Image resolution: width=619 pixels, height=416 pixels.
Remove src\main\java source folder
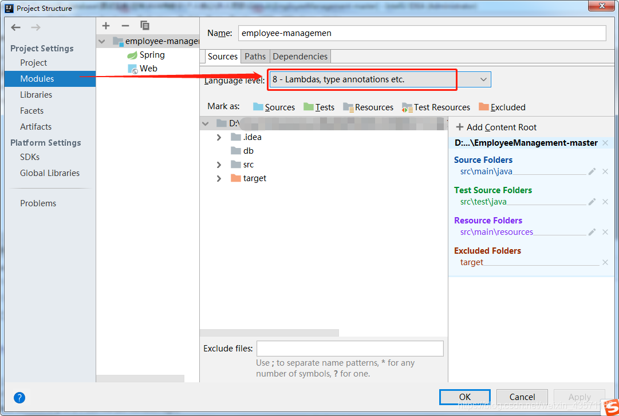(605, 171)
